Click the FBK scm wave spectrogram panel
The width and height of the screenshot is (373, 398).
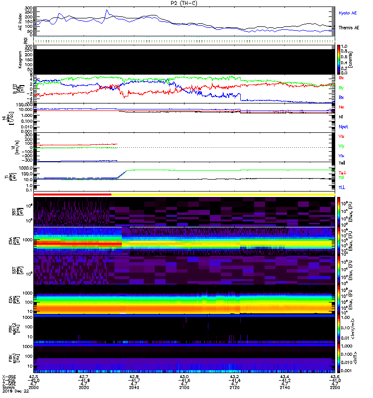pos(184,358)
